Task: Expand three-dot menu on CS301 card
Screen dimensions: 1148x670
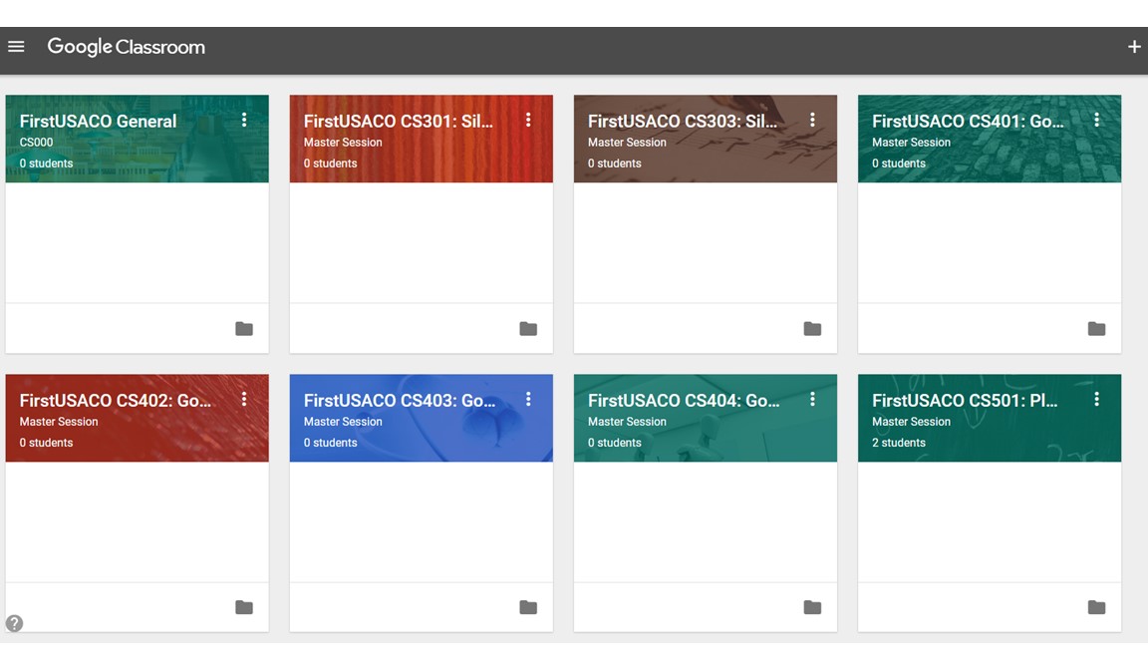Action: [x=528, y=120]
